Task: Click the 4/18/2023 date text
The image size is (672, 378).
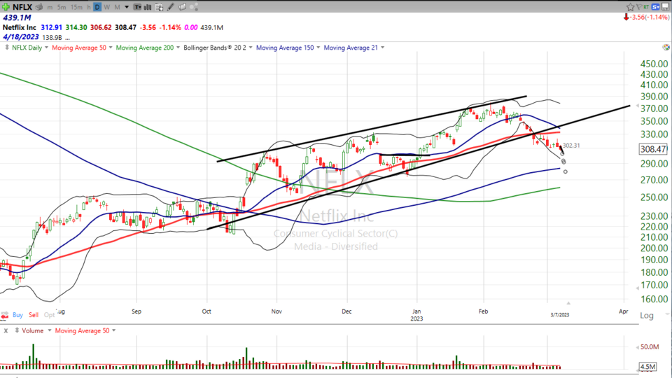Action: tap(20, 37)
